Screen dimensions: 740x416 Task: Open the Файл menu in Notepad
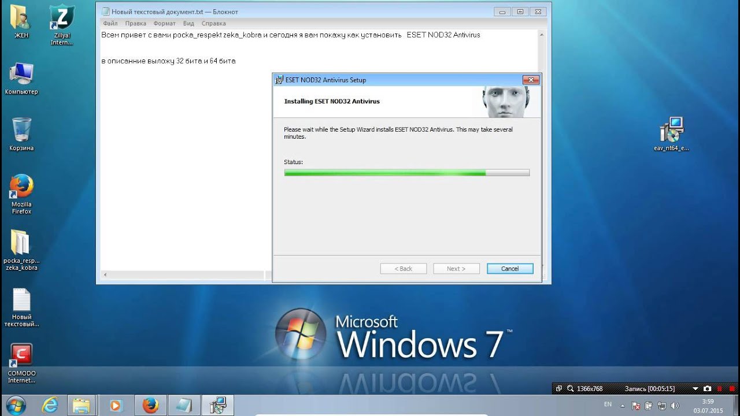(110, 24)
